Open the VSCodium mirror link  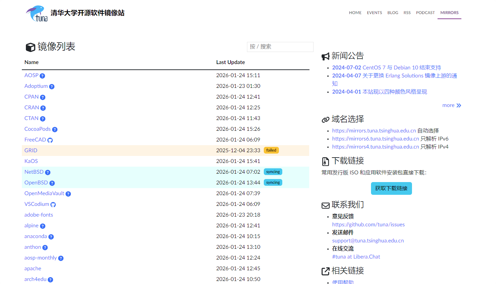[37, 204]
